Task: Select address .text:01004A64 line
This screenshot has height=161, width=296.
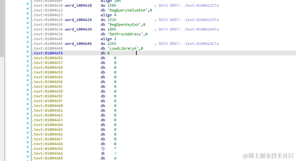Action: (47, 125)
